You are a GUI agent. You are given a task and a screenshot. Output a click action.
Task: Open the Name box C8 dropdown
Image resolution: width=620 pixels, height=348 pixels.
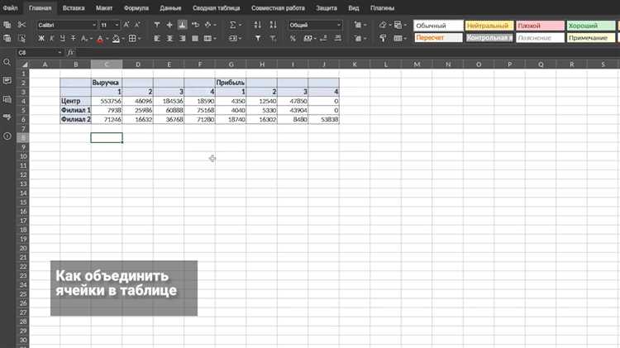coord(60,52)
